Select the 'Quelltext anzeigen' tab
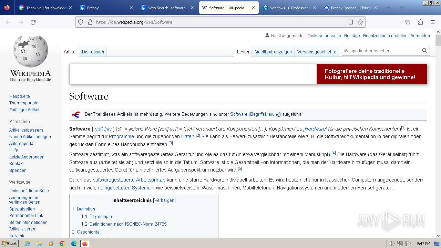The width and height of the screenshot is (441, 248). pos(273,52)
